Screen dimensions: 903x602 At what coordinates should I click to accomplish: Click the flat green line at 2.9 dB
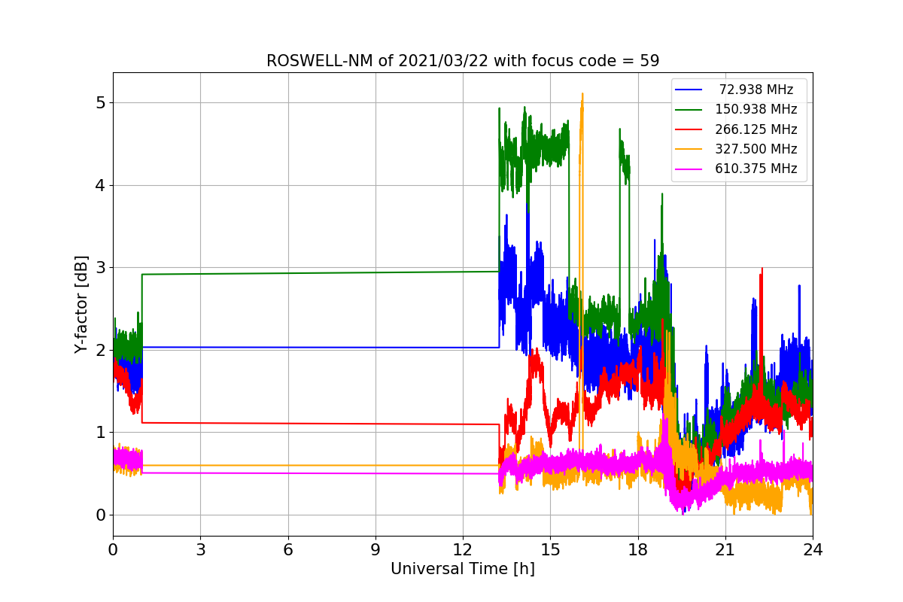point(320,272)
